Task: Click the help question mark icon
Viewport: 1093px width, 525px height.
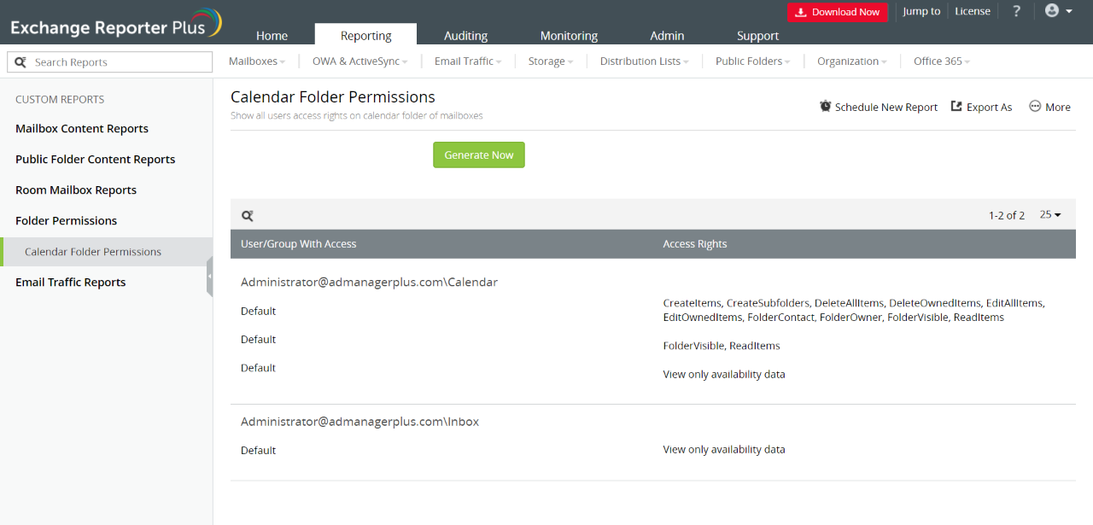Action: [1016, 11]
